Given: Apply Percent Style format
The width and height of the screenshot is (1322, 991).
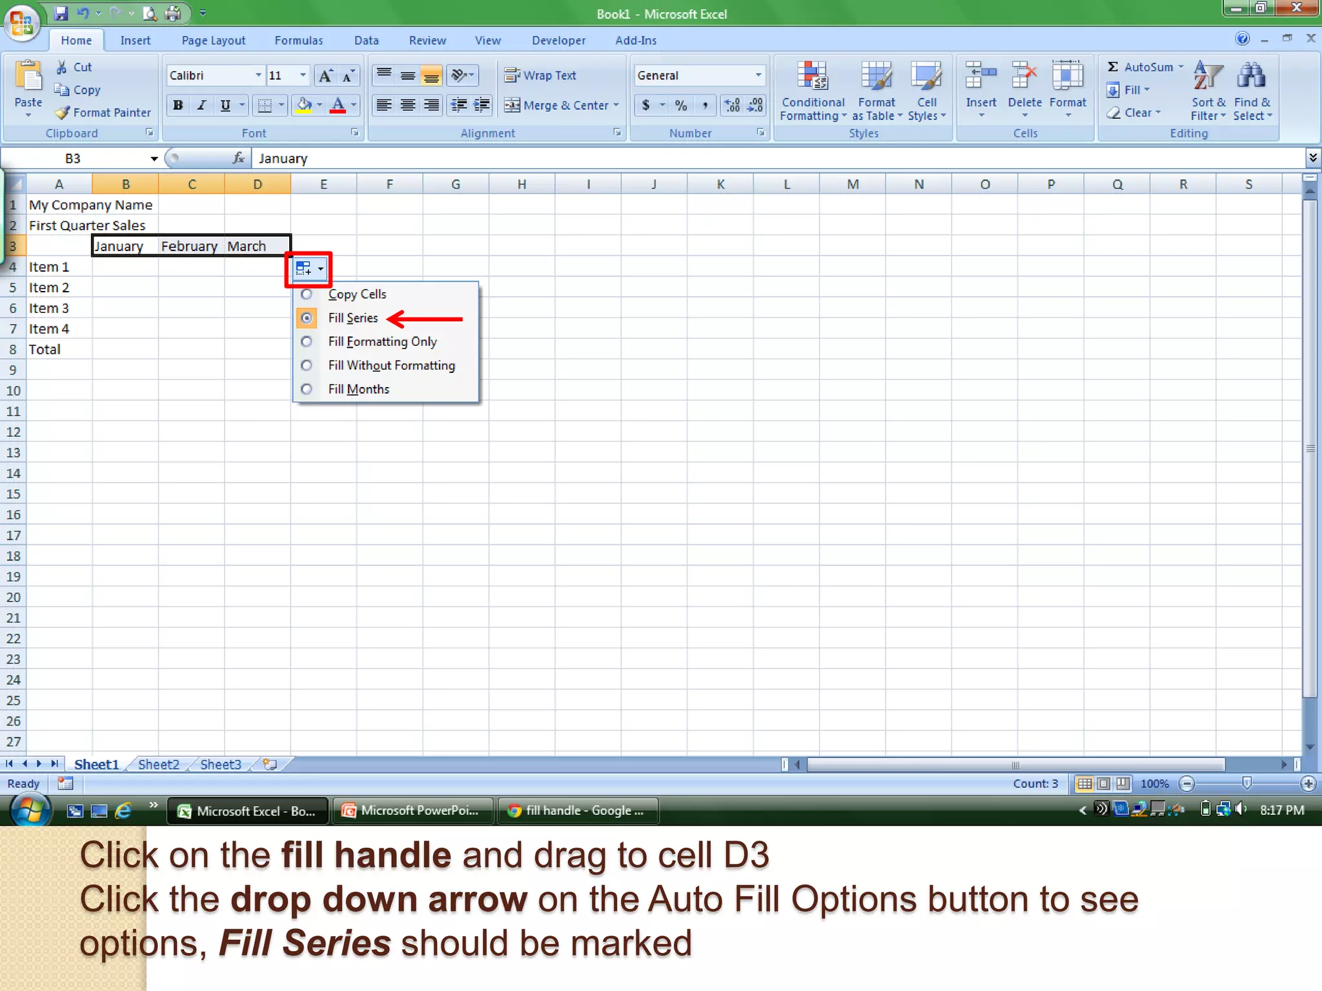Looking at the screenshot, I should (x=681, y=105).
